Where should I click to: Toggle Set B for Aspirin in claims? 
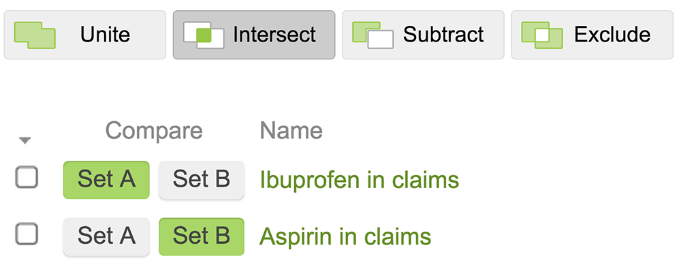(x=202, y=236)
